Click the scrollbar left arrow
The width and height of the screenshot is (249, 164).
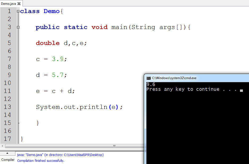[2, 146]
